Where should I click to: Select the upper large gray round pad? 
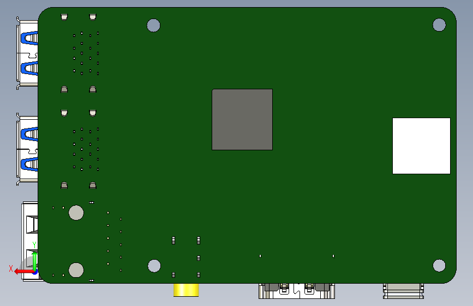coord(76,213)
